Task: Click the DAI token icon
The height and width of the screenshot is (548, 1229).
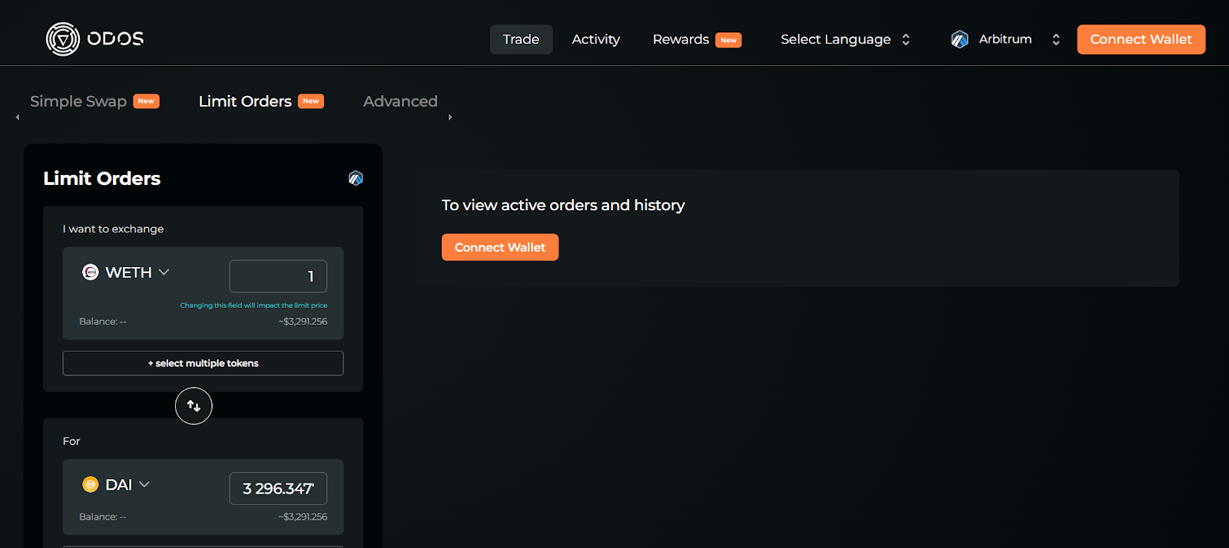Action: 91,484
